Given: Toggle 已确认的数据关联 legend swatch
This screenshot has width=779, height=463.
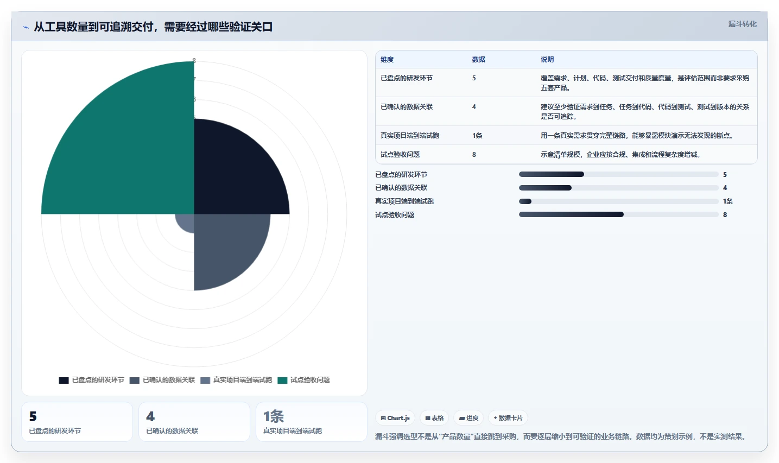Looking at the screenshot, I should click(135, 380).
